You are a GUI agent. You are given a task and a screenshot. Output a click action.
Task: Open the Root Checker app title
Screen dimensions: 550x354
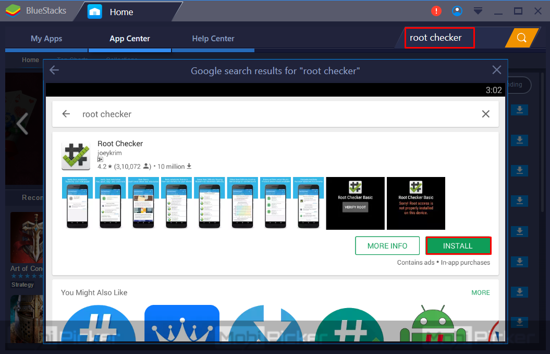point(120,144)
